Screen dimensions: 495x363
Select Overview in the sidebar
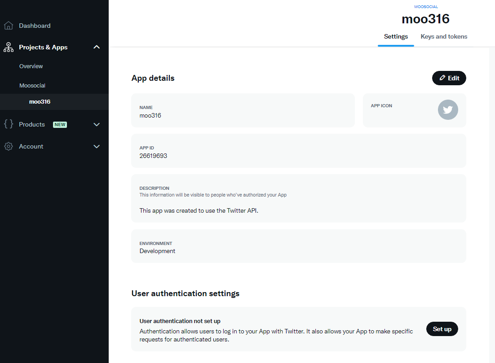[31, 66]
